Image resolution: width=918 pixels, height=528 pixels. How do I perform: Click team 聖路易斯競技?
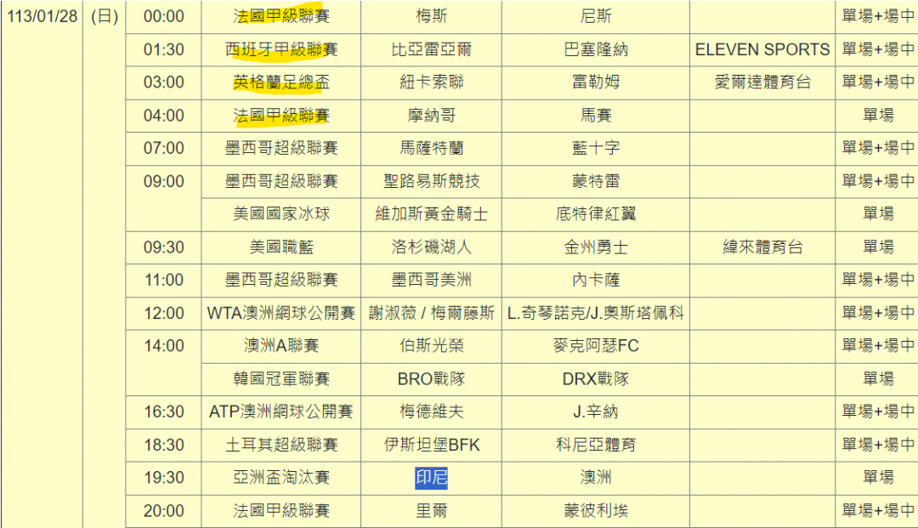pyautogui.click(x=432, y=181)
